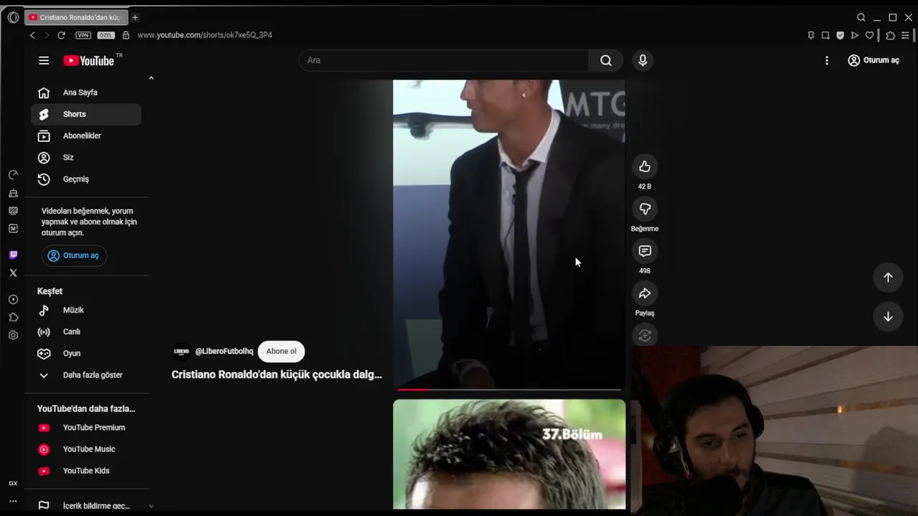Like the Short with thumbs up
Viewport: 918px width, 516px height.
click(x=645, y=166)
